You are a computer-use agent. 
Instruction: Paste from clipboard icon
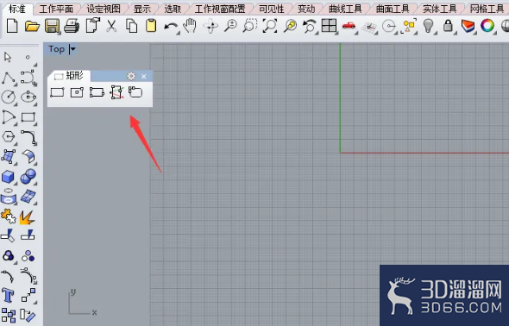click(x=151, y=26)
